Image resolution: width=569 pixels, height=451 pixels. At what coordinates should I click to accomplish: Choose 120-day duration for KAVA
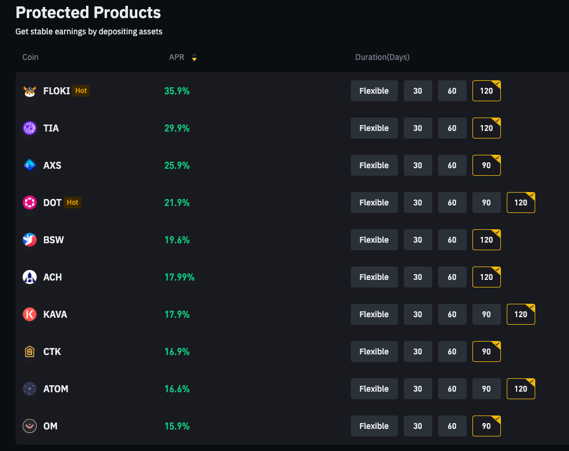(521, 314)
